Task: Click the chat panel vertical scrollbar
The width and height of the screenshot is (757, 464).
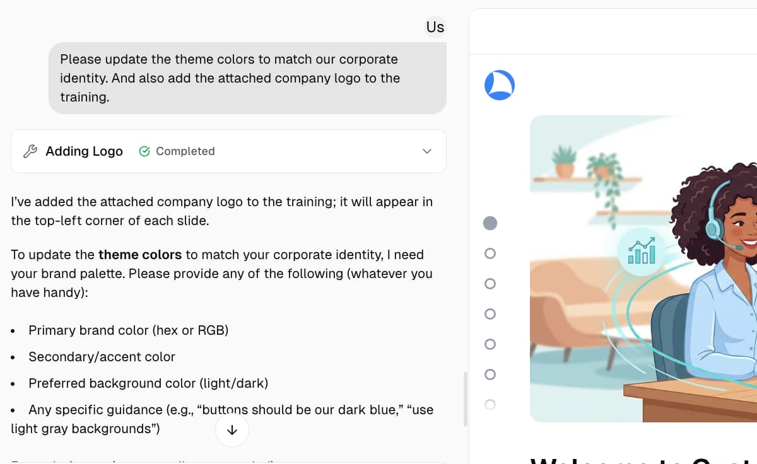Action: tap(465, 399)
